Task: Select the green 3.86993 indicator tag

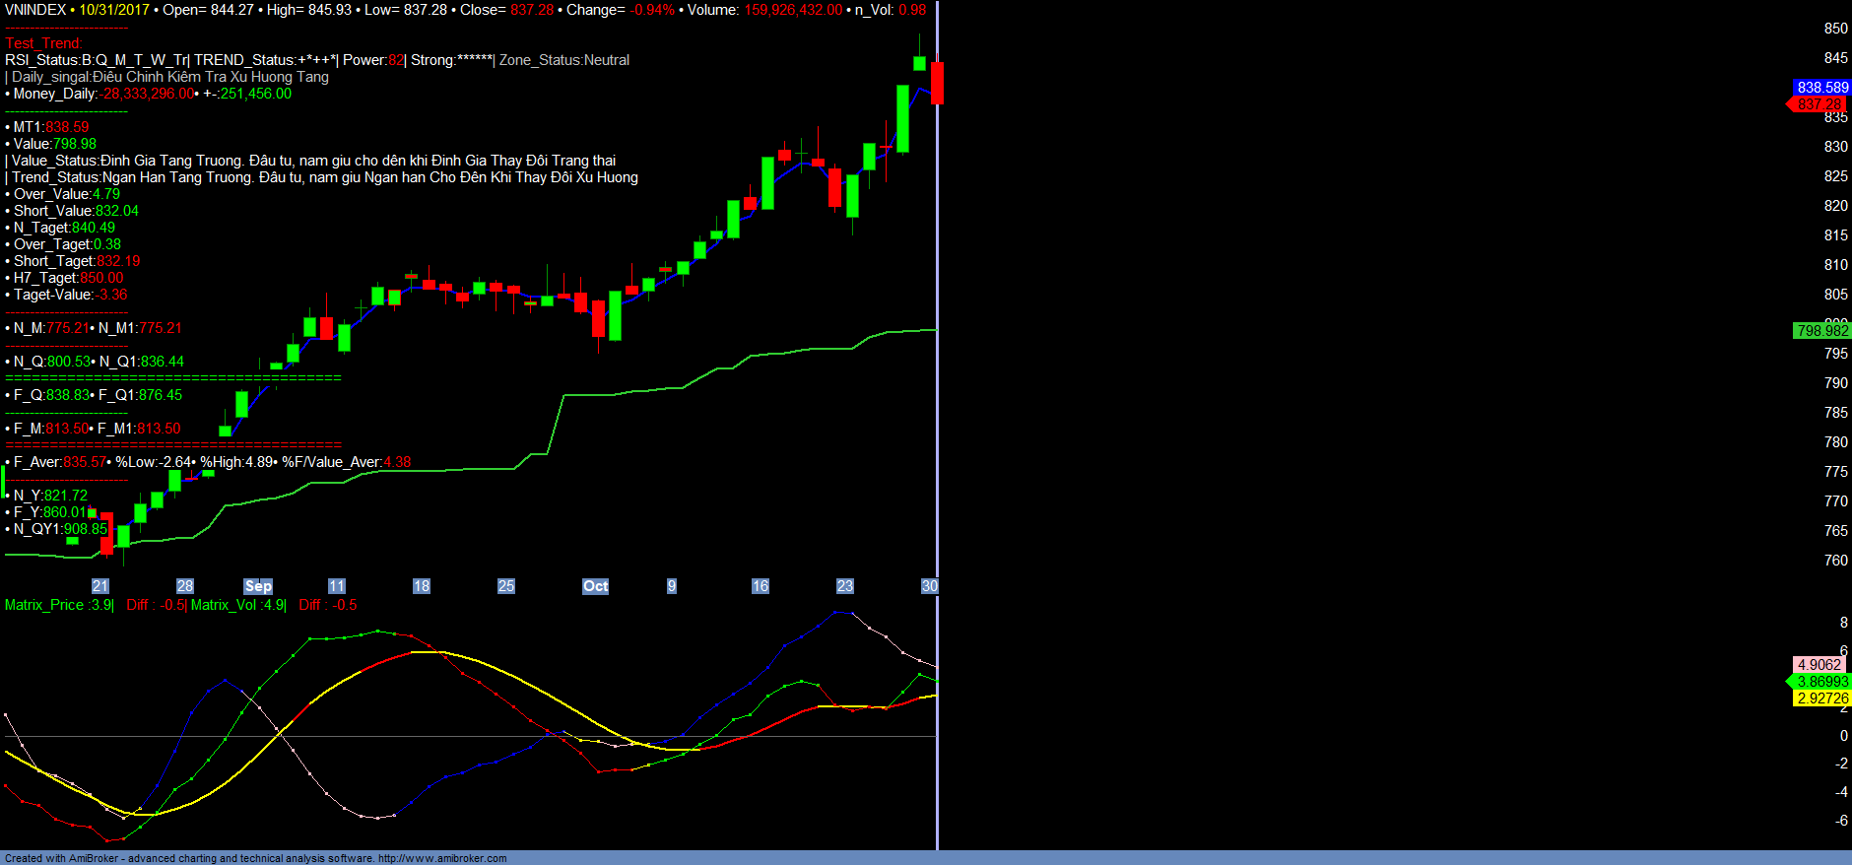Action: coord(1822,682)
